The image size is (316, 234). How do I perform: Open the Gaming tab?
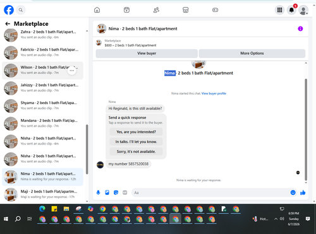pos(215,10)
